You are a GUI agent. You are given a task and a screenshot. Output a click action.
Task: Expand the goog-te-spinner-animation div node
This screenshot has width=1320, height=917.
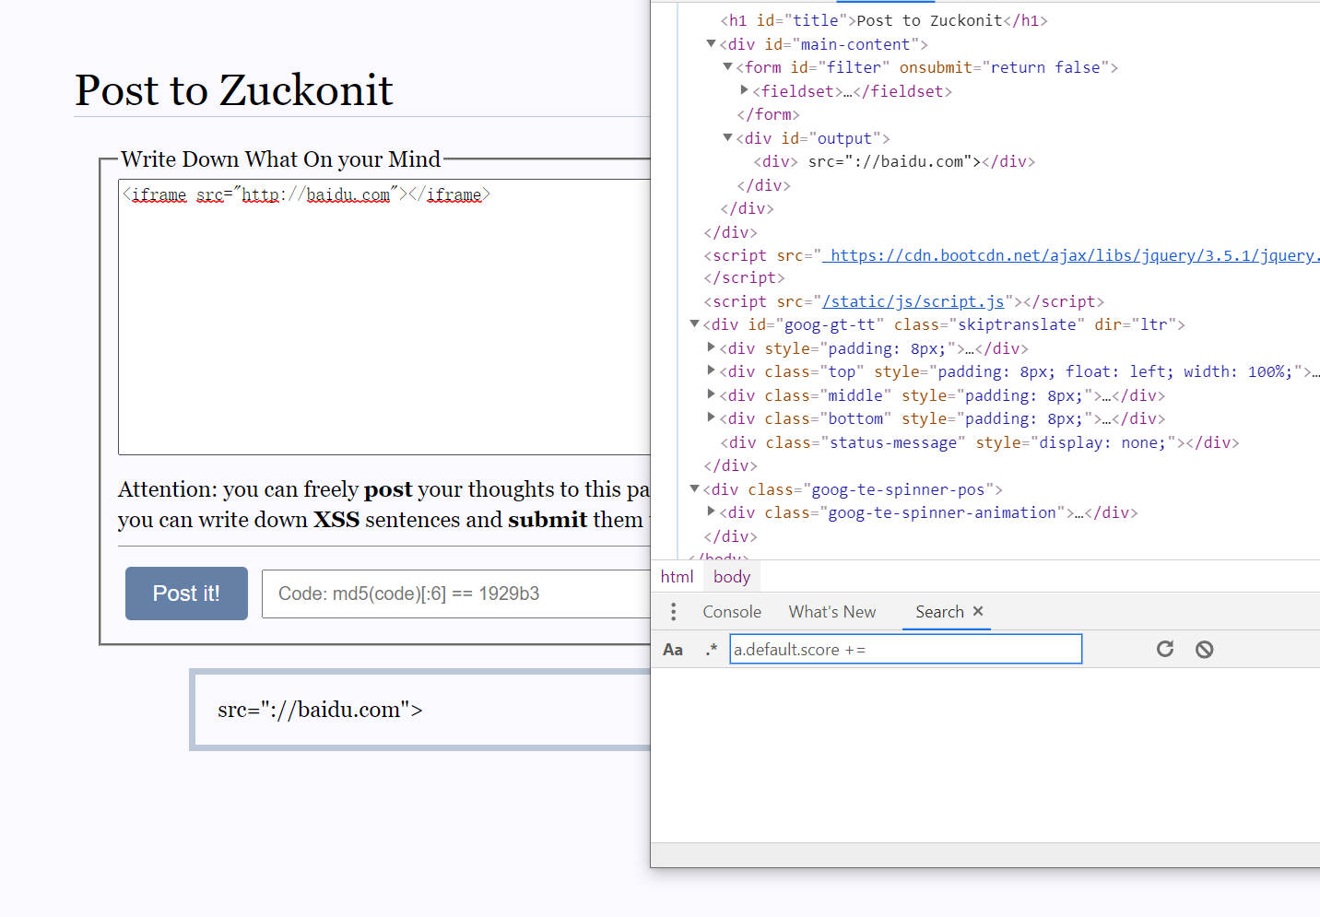point(711,511)
